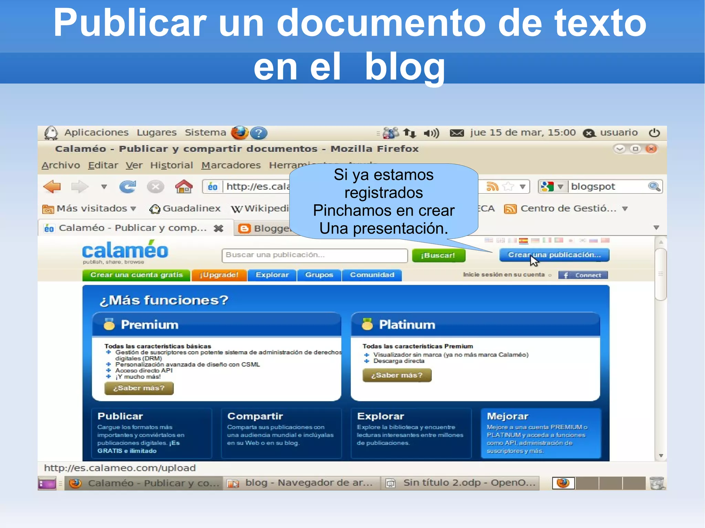Go to home page via house icon
The image size is (705, 528).
(x=184, y=186)
